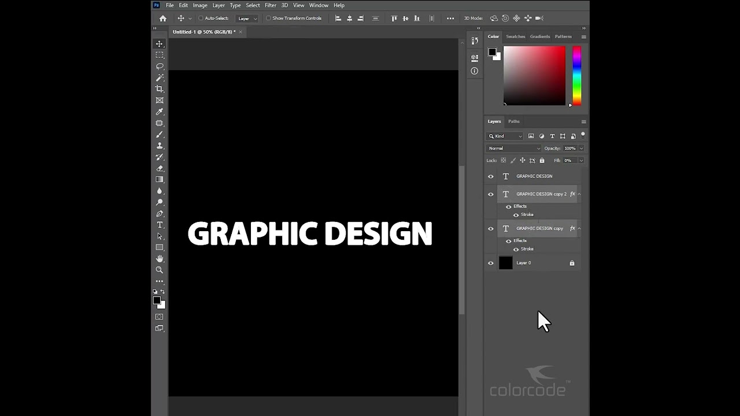The height and width of the screenshot is (416, 740).
Task: Open the layer filter Kind dropdown
Action: tap(505, 136)
